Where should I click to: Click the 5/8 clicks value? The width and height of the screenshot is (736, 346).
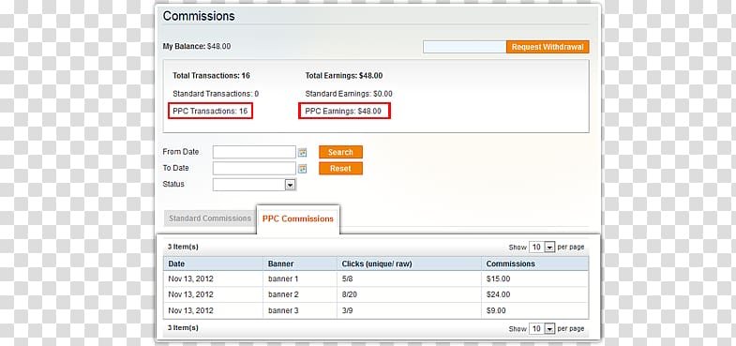point(348,278)
